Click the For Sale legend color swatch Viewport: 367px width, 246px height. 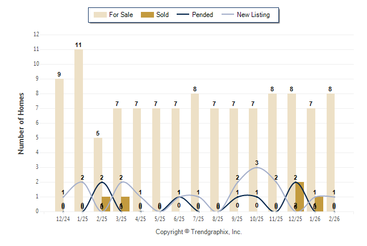pos(99,15)
